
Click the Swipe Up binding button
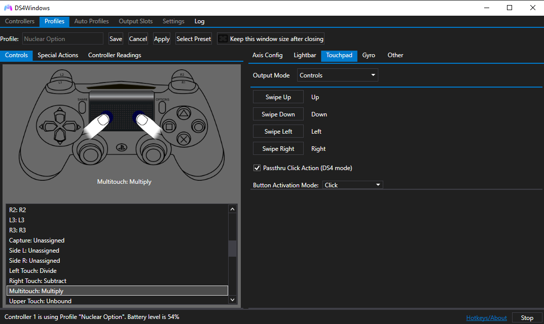point(278,97)
